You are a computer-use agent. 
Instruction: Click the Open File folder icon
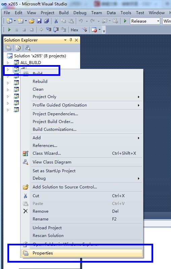pos(32,21)
